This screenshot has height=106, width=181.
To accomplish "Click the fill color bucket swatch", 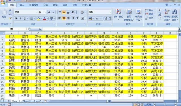I will click(39, 18).
